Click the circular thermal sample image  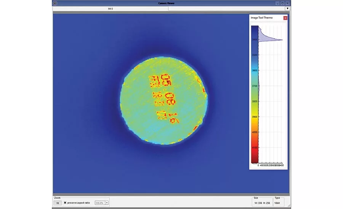tap(163, 100)
